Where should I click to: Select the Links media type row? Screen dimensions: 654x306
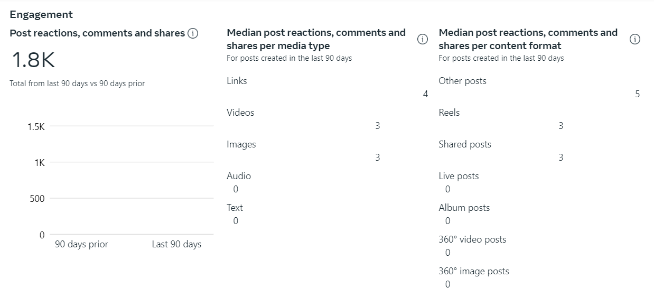(x=237, y=81)
